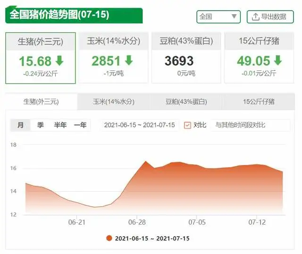Click the 0元/吨 change text
Image resolution: width=302 pixels, height=254 pixels.
(186, 74)
